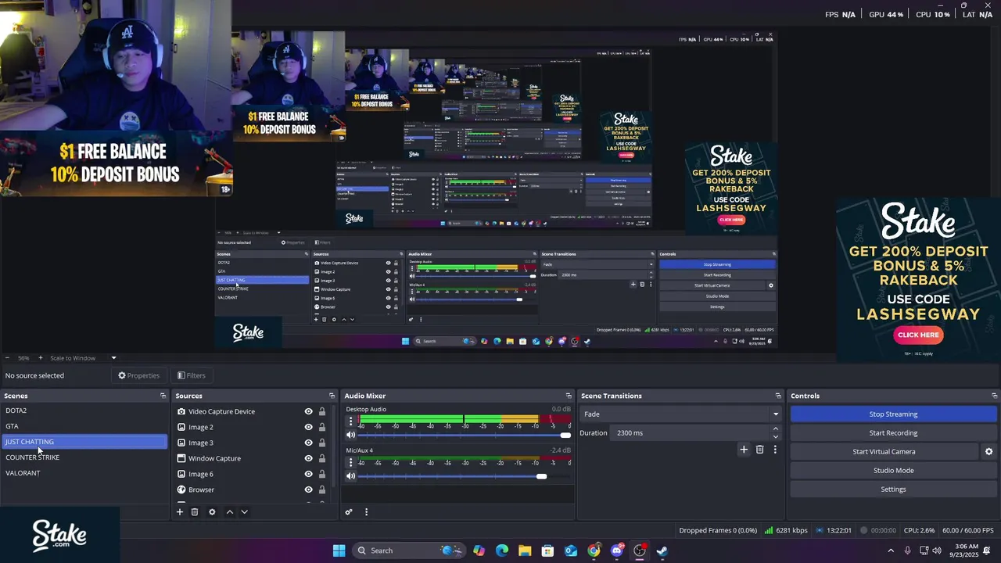Open File Explorer from the taskbar
The height and width of the screenshot is (563, 1001).
point(525,550)
